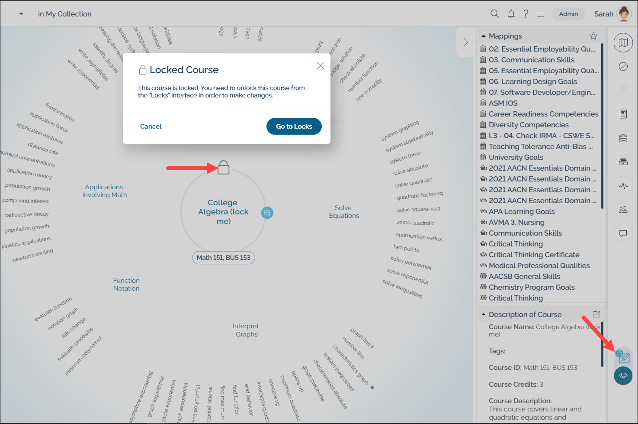Open the dropdown arrow before in My Collection

coord(21,14)
